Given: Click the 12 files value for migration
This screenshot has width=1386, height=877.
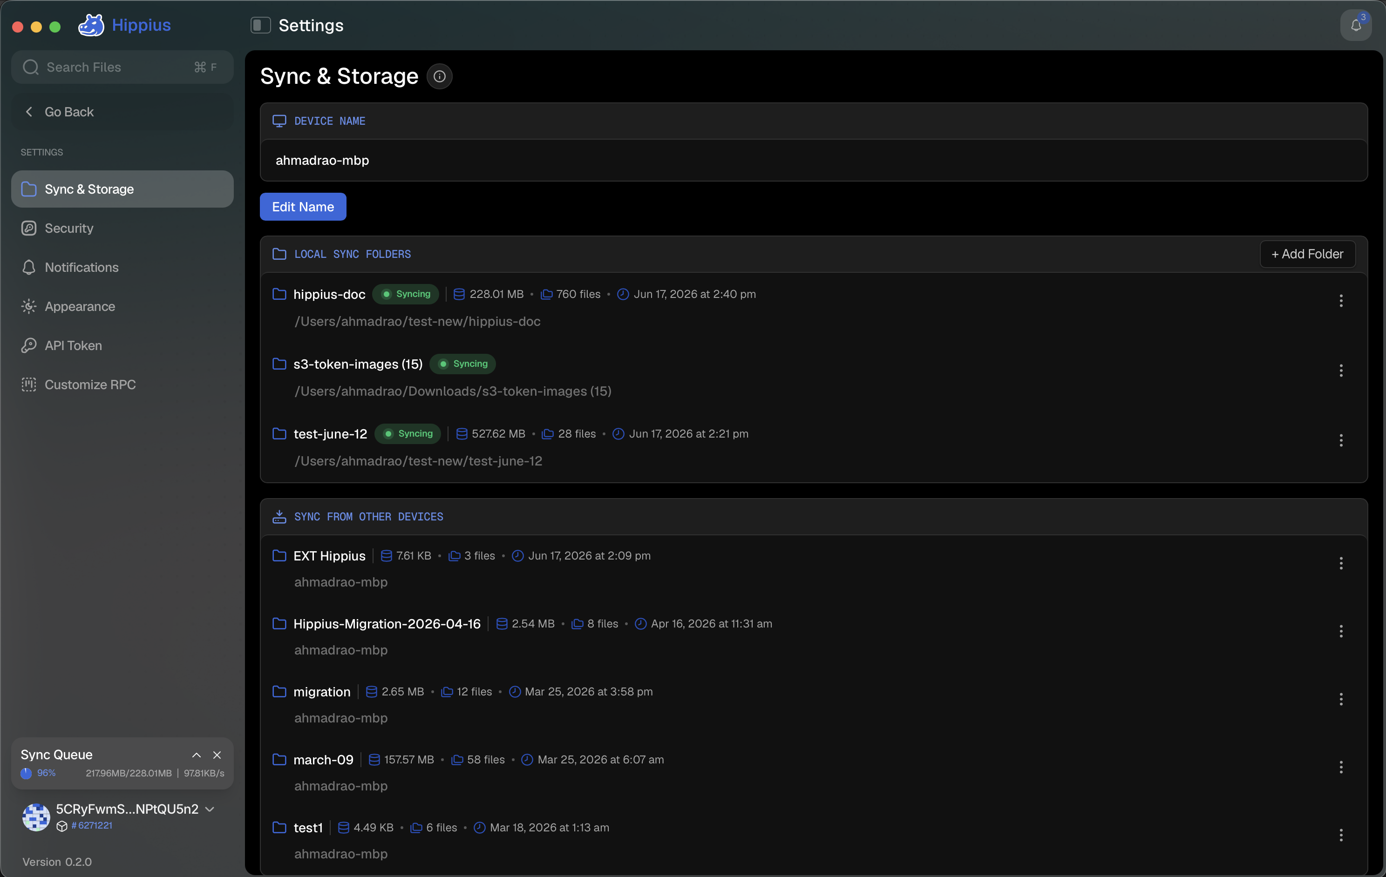Looking at the screenshot, I should click(474, 691).
